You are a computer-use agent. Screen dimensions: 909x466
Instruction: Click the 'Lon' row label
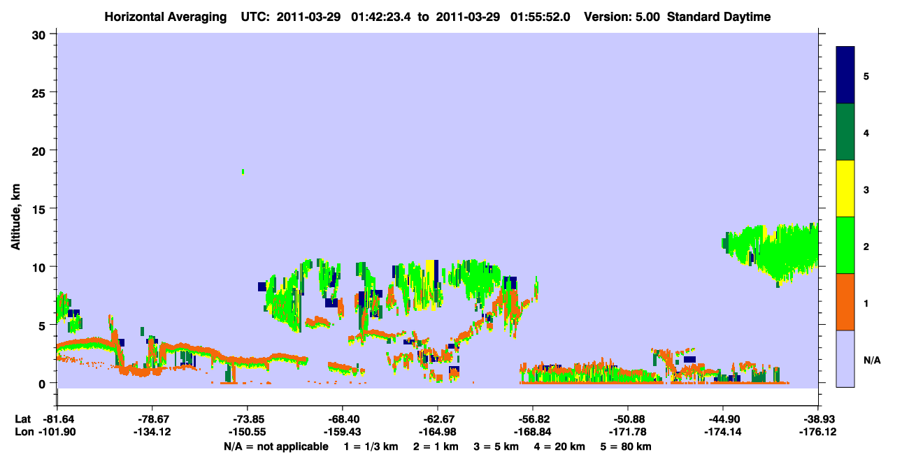(24, 432)
